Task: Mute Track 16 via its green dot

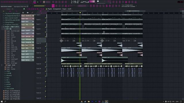Action: [x=45, y=71]
